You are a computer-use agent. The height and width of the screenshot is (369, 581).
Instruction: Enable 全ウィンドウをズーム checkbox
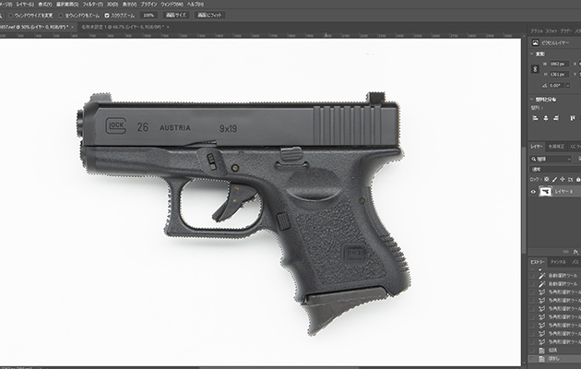coord(63,16)
